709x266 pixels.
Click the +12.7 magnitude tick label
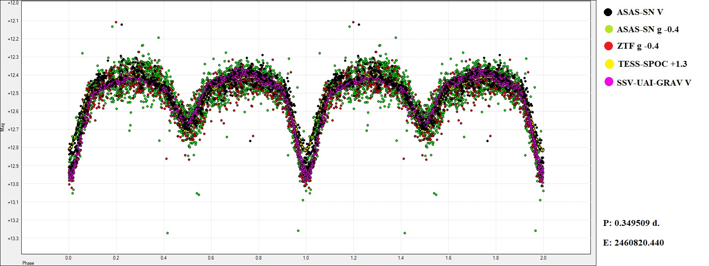point(13,130)
